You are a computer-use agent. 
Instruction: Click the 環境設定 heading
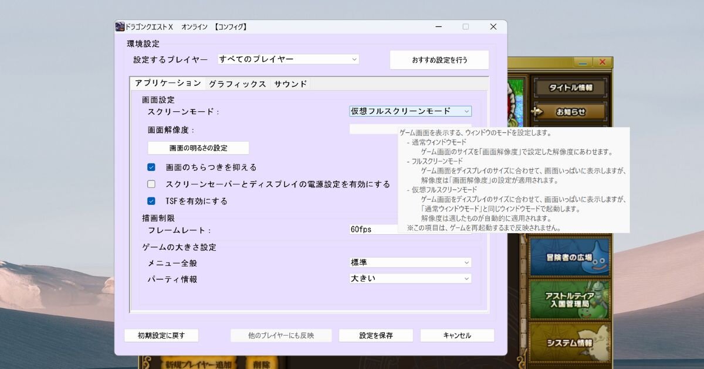pyautogui.click(x=143, y=44)
